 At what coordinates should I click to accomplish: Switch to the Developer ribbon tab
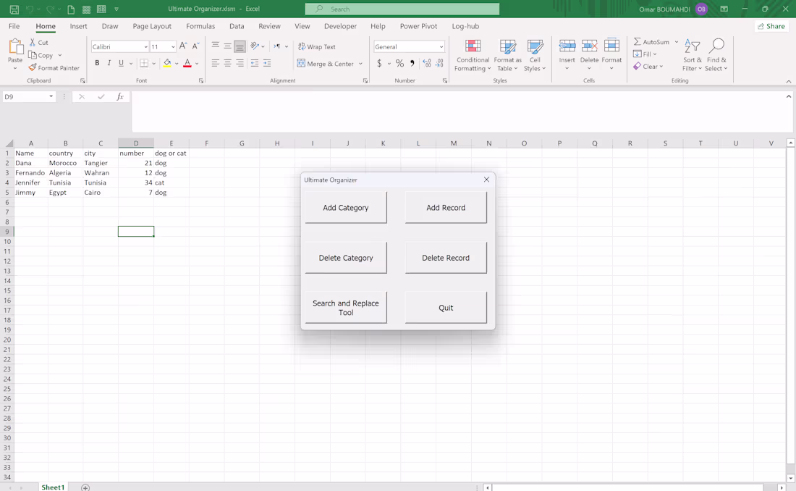click(x=339, y=26)
